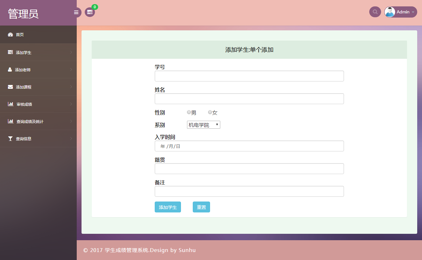Viewport: 422px width, 260px height.
Task: Click the 学号 input field
Action: (x=249, y=76)
